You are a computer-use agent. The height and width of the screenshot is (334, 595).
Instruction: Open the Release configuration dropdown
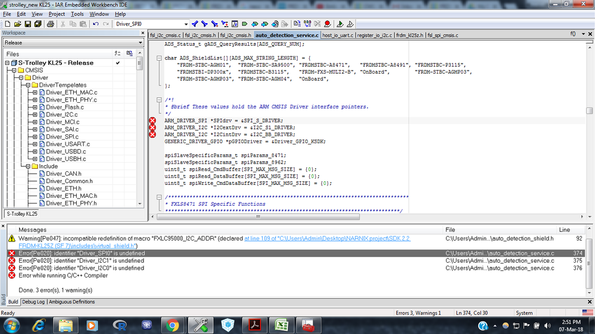141,43
